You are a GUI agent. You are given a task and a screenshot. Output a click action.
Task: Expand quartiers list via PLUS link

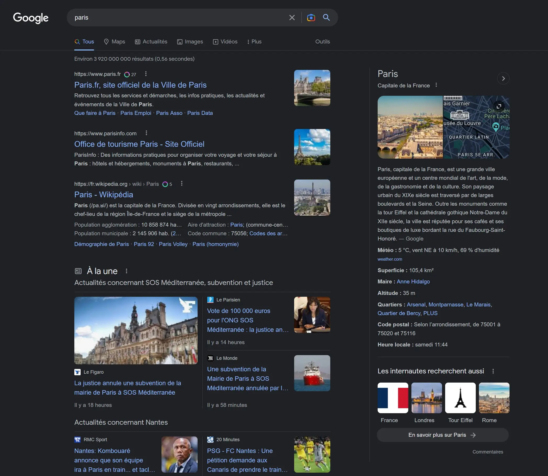(430, 313)
